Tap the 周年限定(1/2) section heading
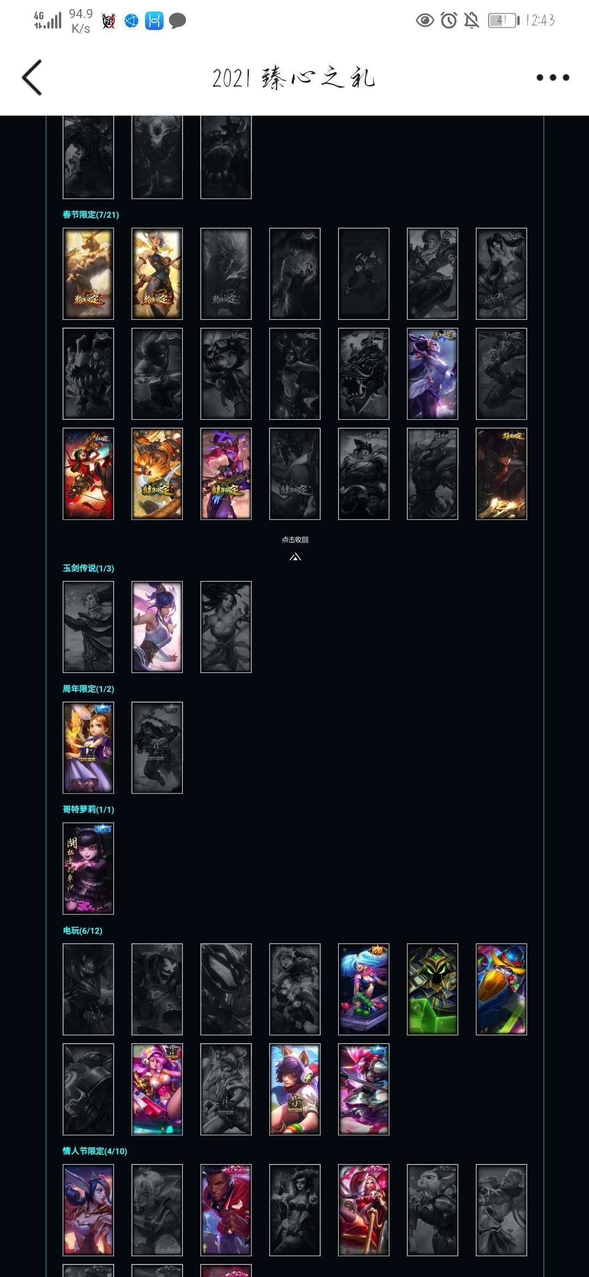The image size is (589, 1277). click(88, 689)
